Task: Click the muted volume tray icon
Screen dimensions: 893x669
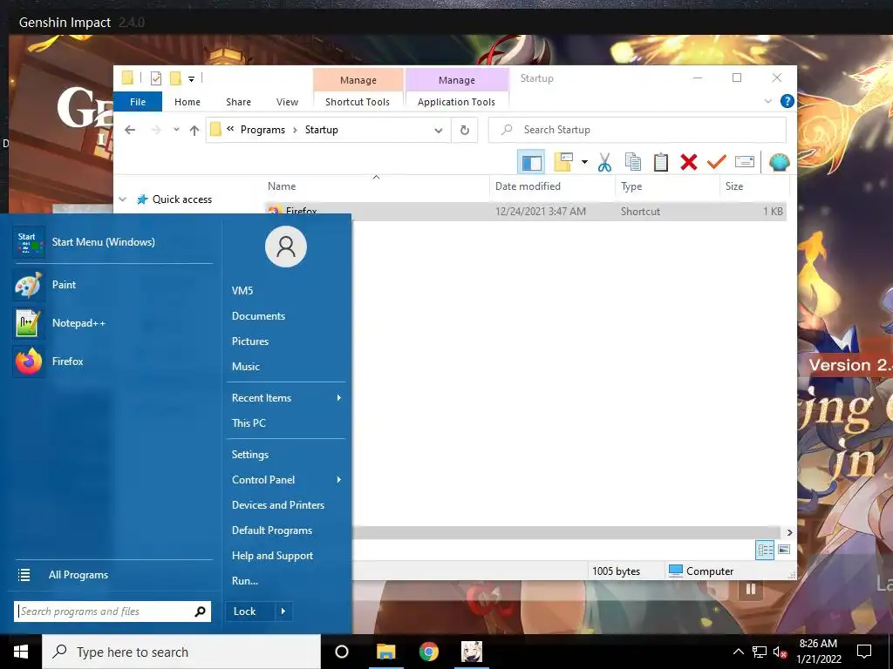Action: 780,652
